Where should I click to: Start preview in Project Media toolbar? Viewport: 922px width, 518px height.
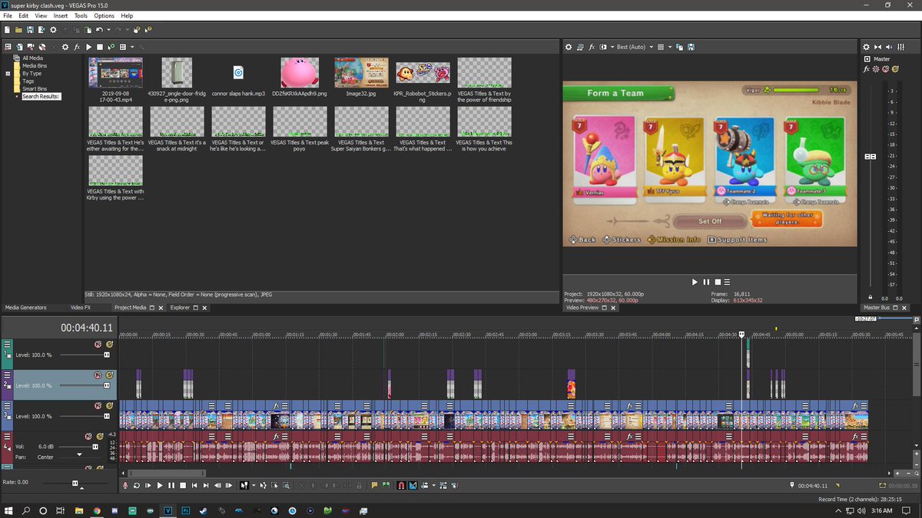pyautogui.click(x=88, y=47)
